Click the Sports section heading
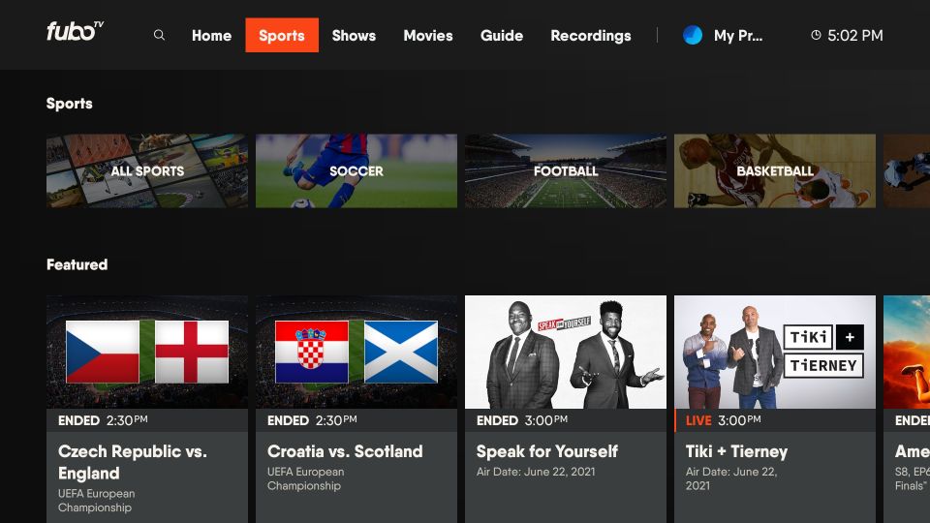930x523 pixels. (x=70, y=104)
